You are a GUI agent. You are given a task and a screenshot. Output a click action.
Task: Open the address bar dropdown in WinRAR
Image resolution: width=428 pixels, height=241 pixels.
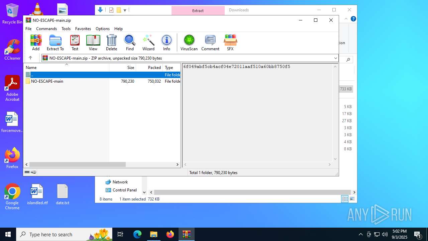click(335, 58)
